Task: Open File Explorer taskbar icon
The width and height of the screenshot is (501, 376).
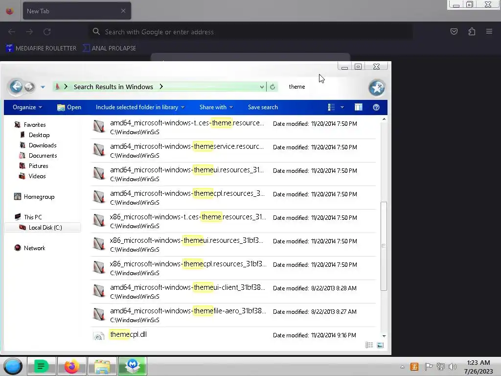Action: [102, 366]
